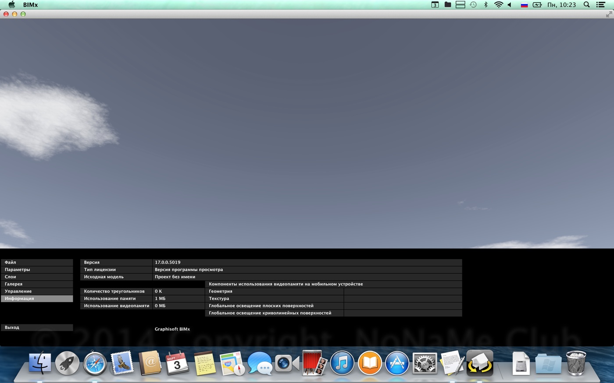
Task: Open Calendar icon in the Dock
Action: pos(177,363)
